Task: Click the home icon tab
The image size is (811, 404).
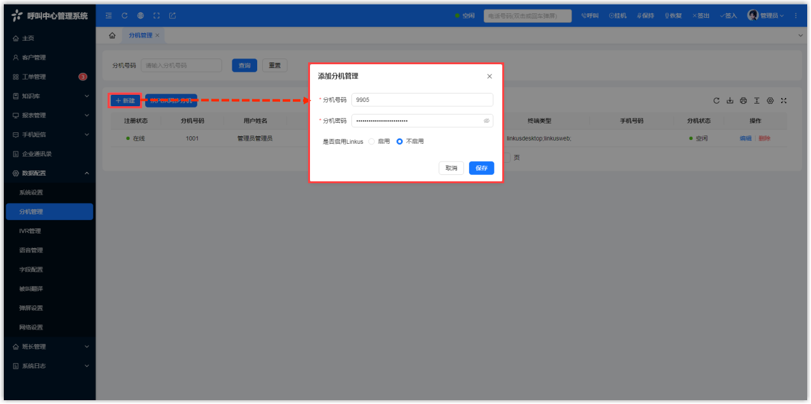Action: 112,36
